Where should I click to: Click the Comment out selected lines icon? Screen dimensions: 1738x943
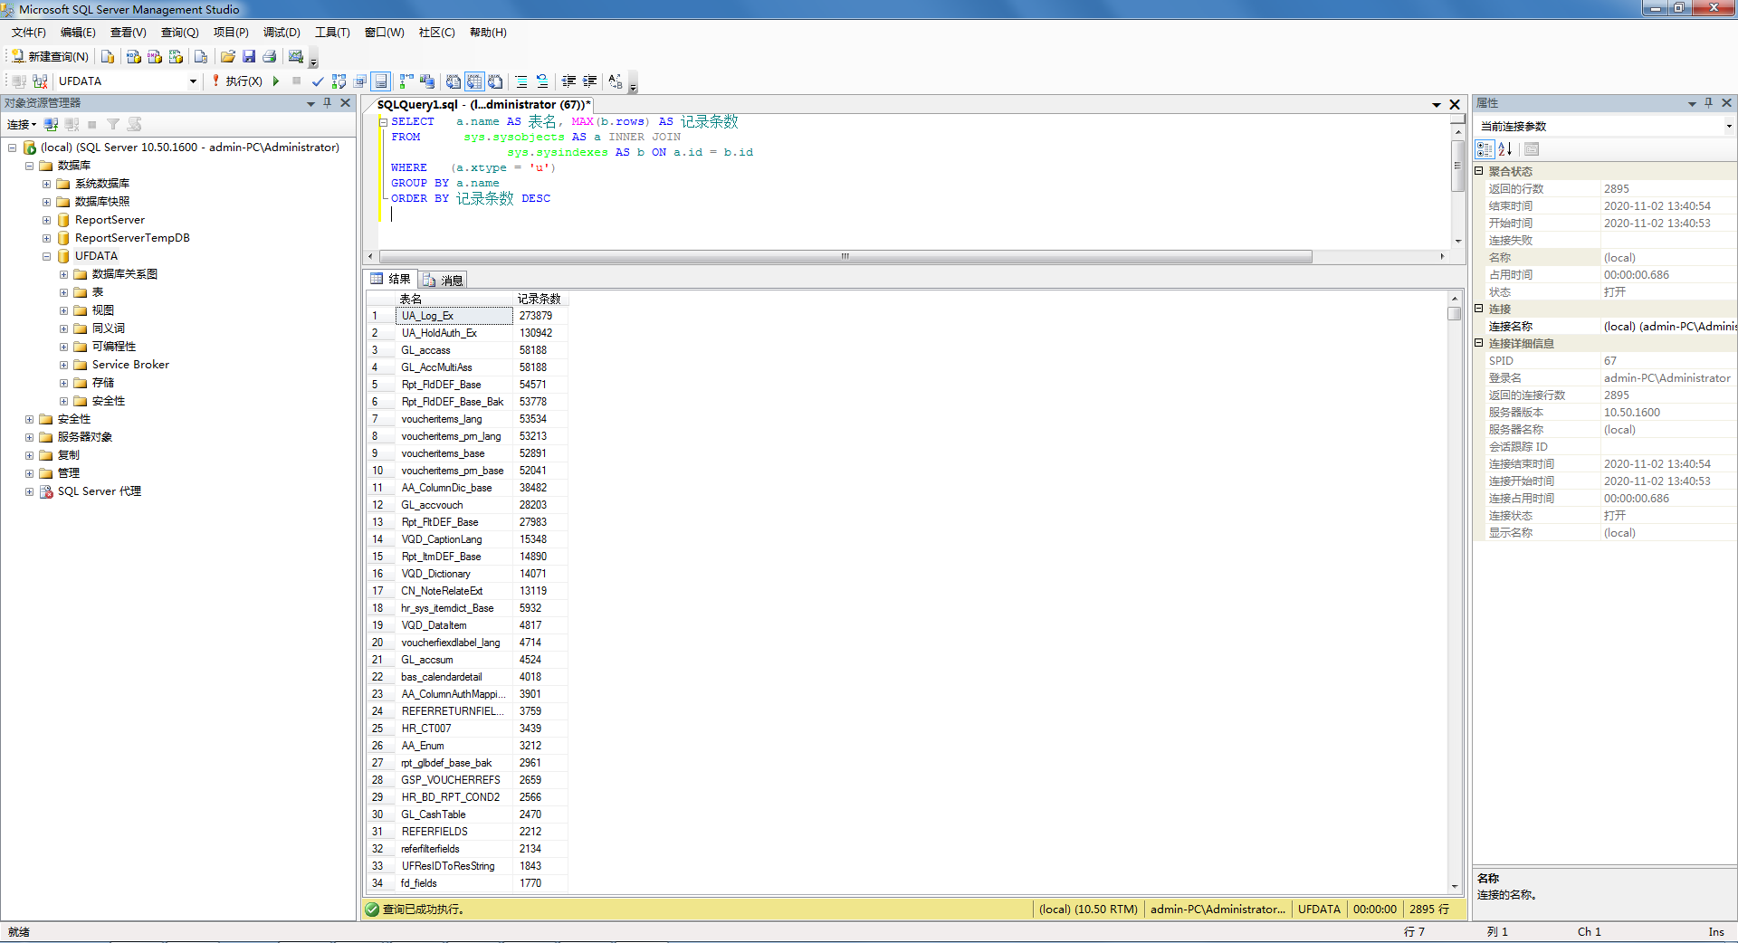tap(521, 81)
